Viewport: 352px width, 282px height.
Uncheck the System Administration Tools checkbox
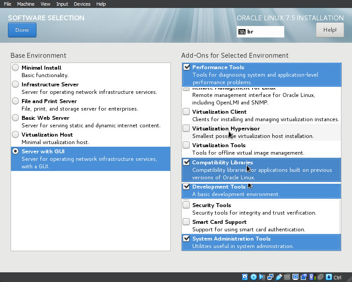(x=186, y=238)
